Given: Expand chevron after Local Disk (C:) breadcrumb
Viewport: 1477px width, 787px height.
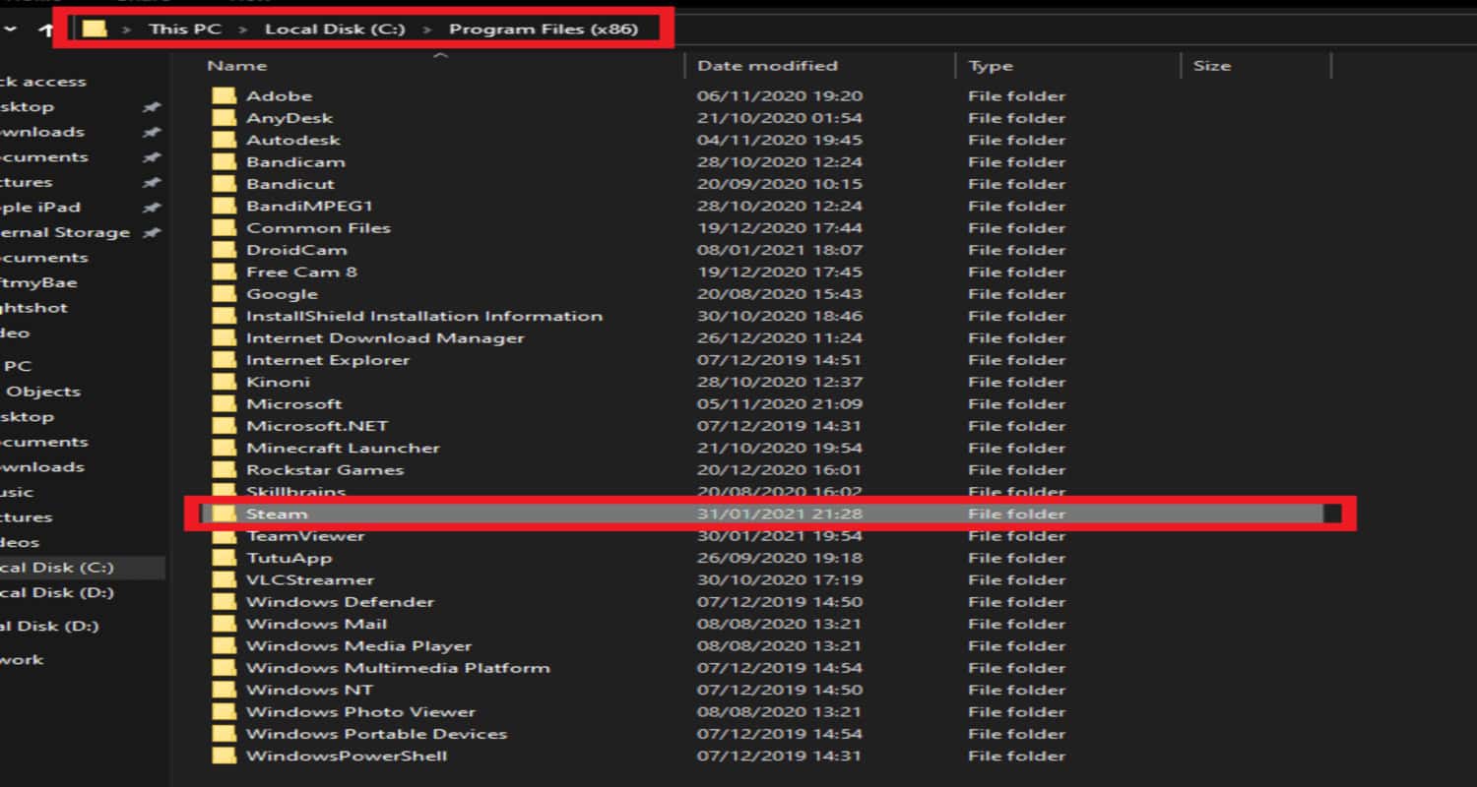Looking at the screenshot, I should point(427,30).
